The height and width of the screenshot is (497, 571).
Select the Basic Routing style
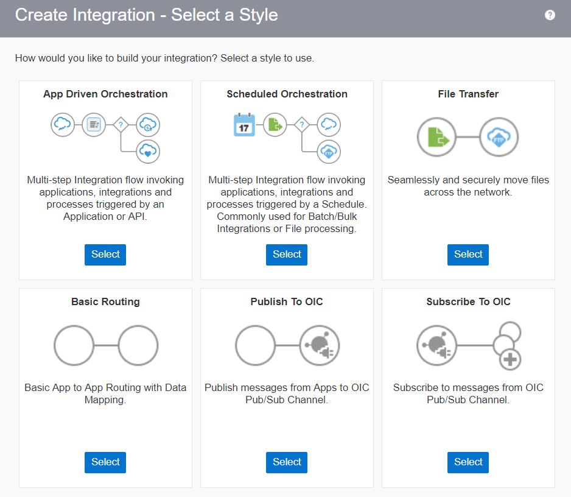[x=105, y=462]
